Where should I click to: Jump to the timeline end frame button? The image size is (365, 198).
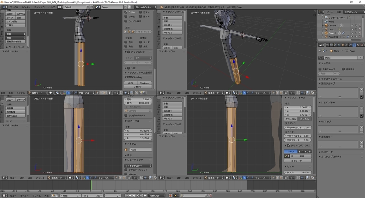pos(145,196)
